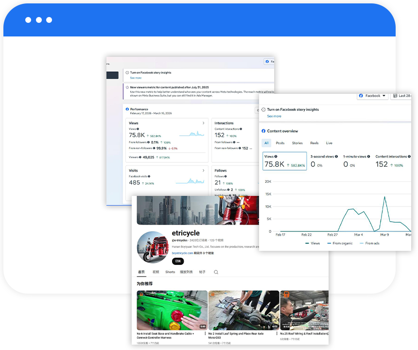The image size is (418, 350).
Task: Click the Views sparkline chart in Performance
Action: (x=192, y=134)
